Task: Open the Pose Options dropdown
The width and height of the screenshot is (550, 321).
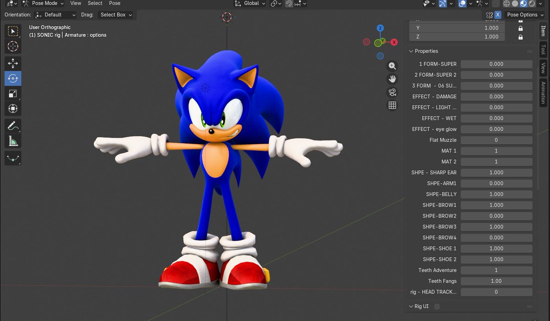Action: [x=525, y=15]
